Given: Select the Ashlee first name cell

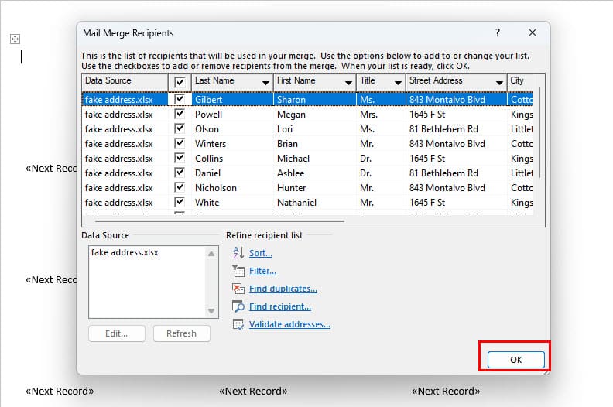Looking at the screenshot, I should pos(315,173).
